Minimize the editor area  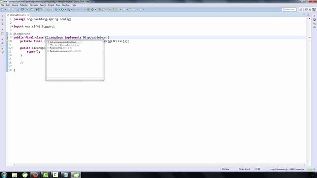click(x=304, y=15)
